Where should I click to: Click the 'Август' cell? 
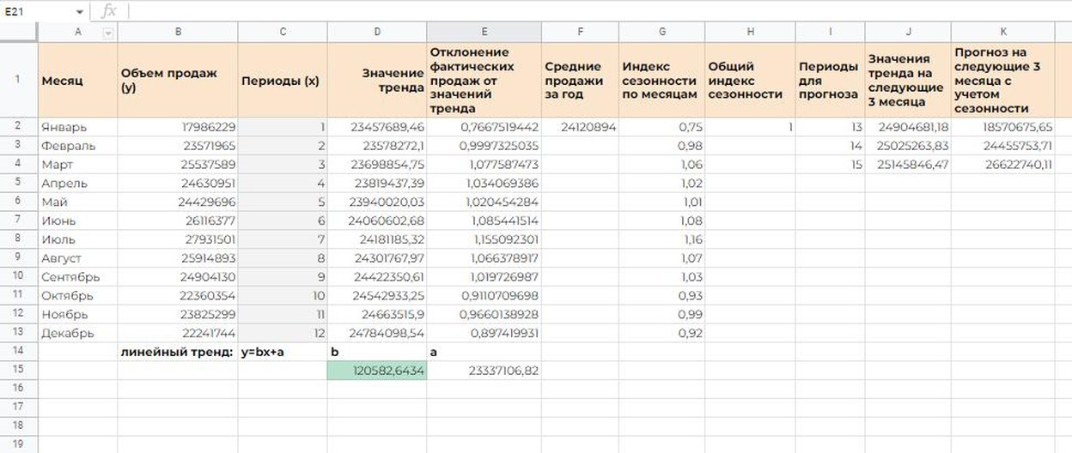pos(77,257)
